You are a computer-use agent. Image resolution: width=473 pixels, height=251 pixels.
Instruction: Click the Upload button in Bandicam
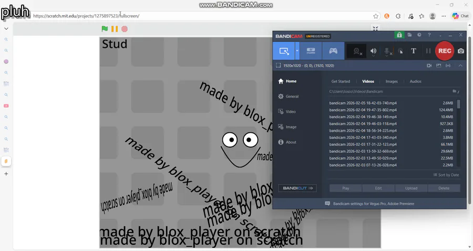(x=411, y=188)
